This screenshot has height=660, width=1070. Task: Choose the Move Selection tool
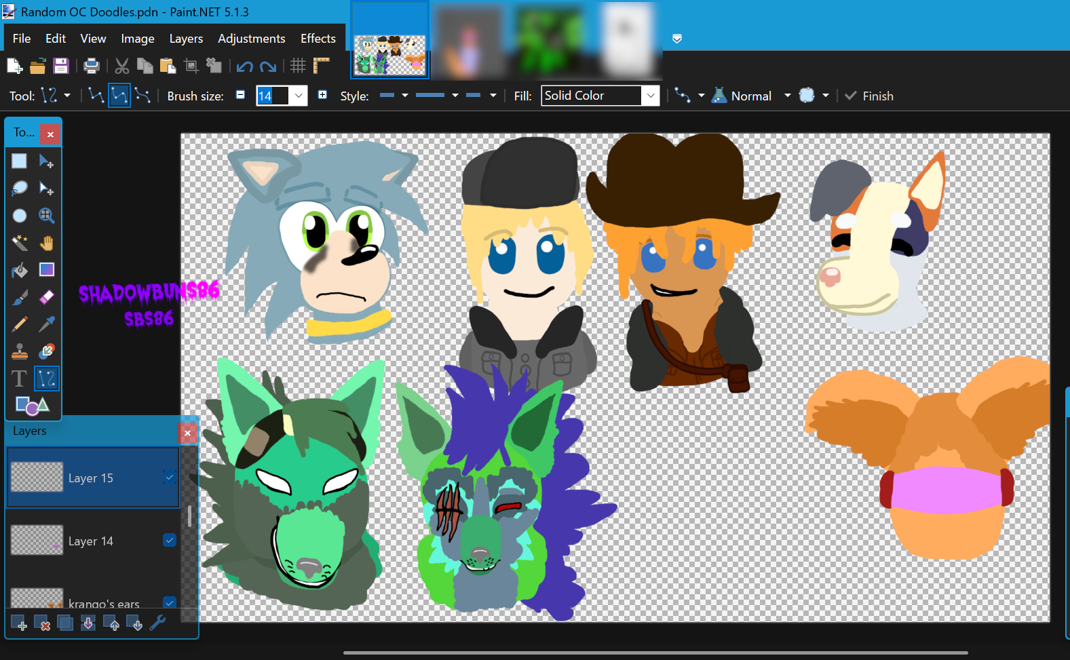click(x=46, y=188)
